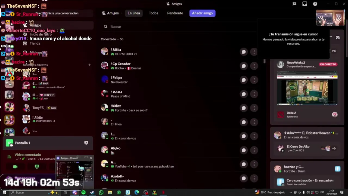Switch to the Todos tab

pos(153,13)
